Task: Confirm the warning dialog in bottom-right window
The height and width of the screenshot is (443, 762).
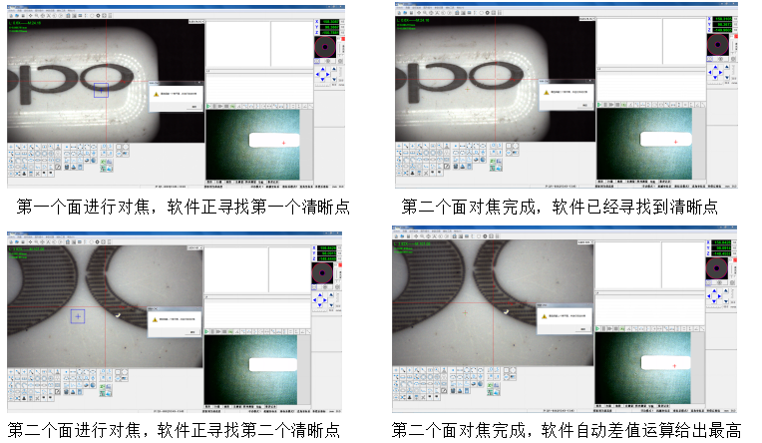Action: pyautogui.click(x=582, y=329)
